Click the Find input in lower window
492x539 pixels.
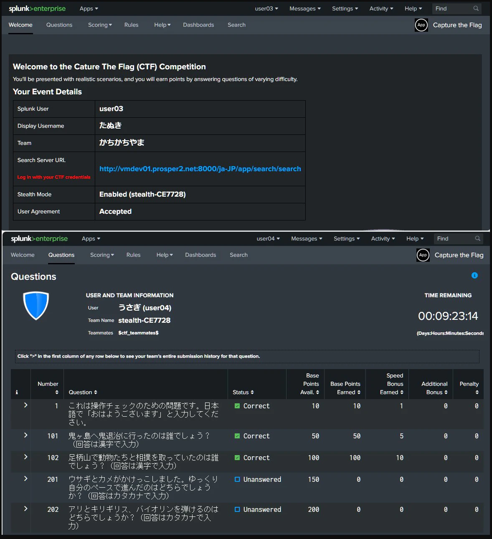(x=458, y=238)
